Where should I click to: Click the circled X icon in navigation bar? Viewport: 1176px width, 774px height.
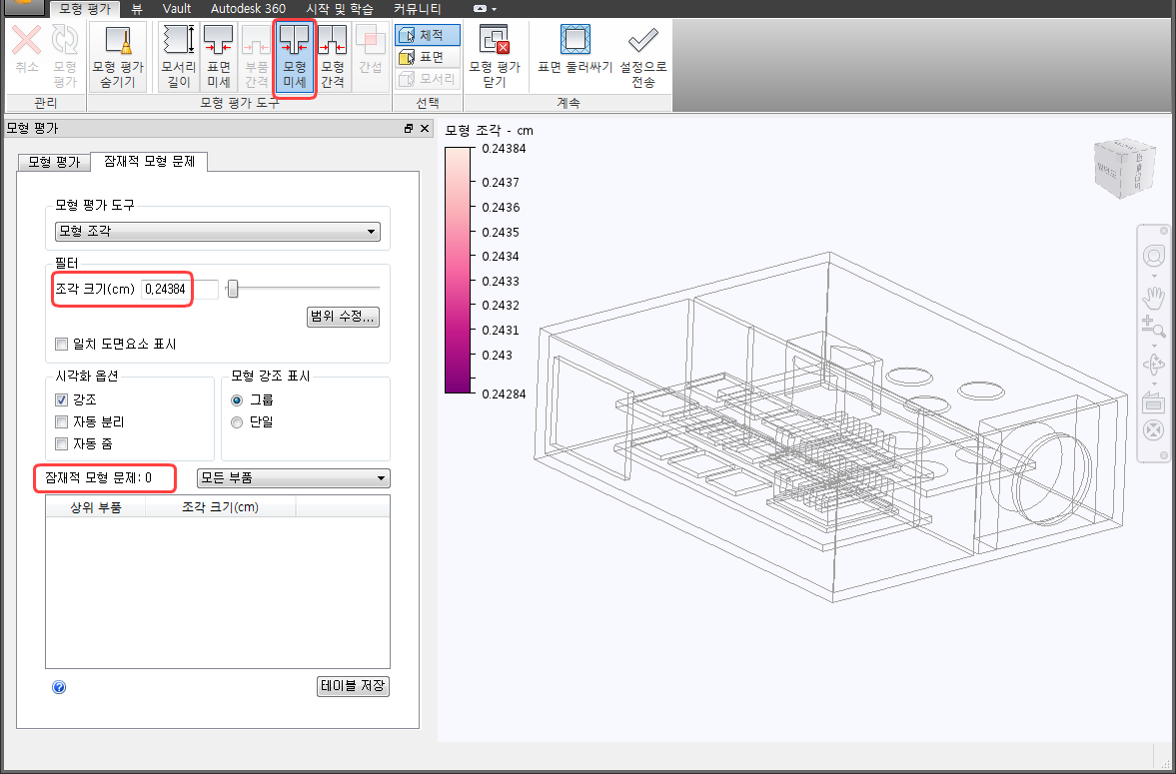1153,430
